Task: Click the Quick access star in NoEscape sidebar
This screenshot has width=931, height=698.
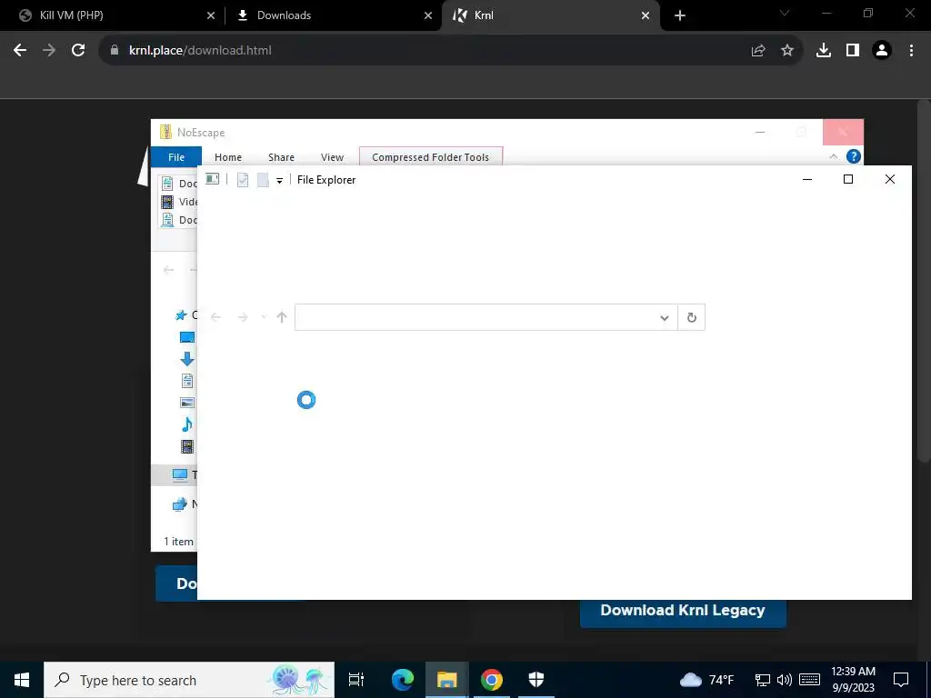Action: [x=181, y=315]
